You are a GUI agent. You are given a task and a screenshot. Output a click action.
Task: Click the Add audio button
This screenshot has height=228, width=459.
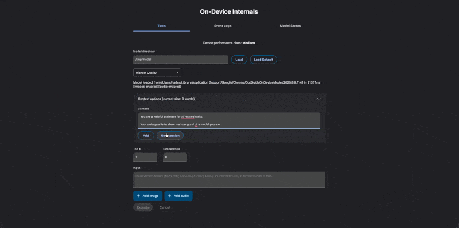click(x=178, y=196)
